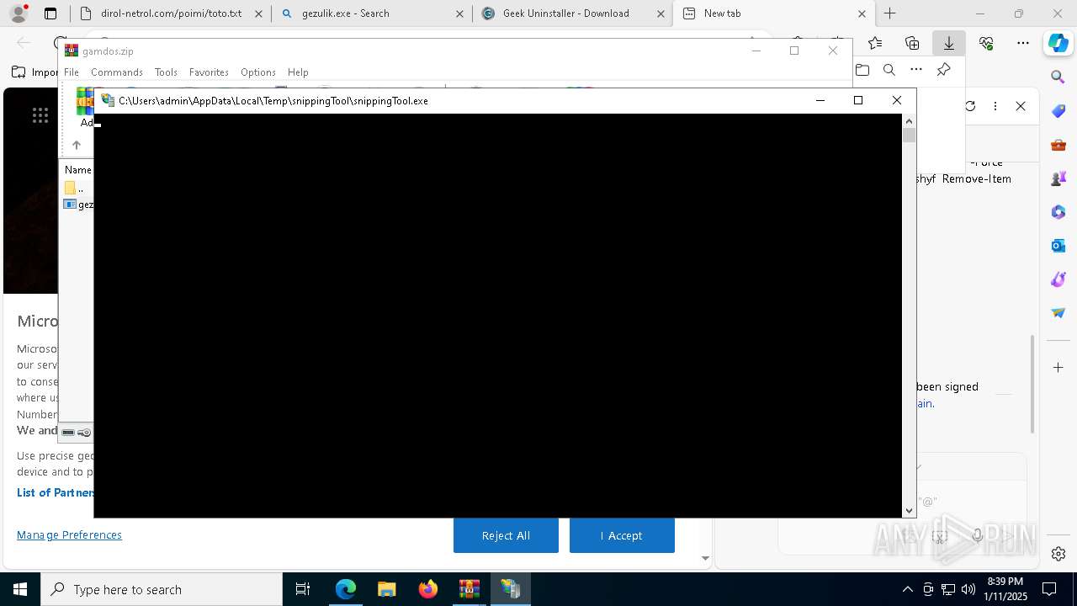Open Edge sidebar Search icon
The image size is (1077, 606).
(1058, 77)
